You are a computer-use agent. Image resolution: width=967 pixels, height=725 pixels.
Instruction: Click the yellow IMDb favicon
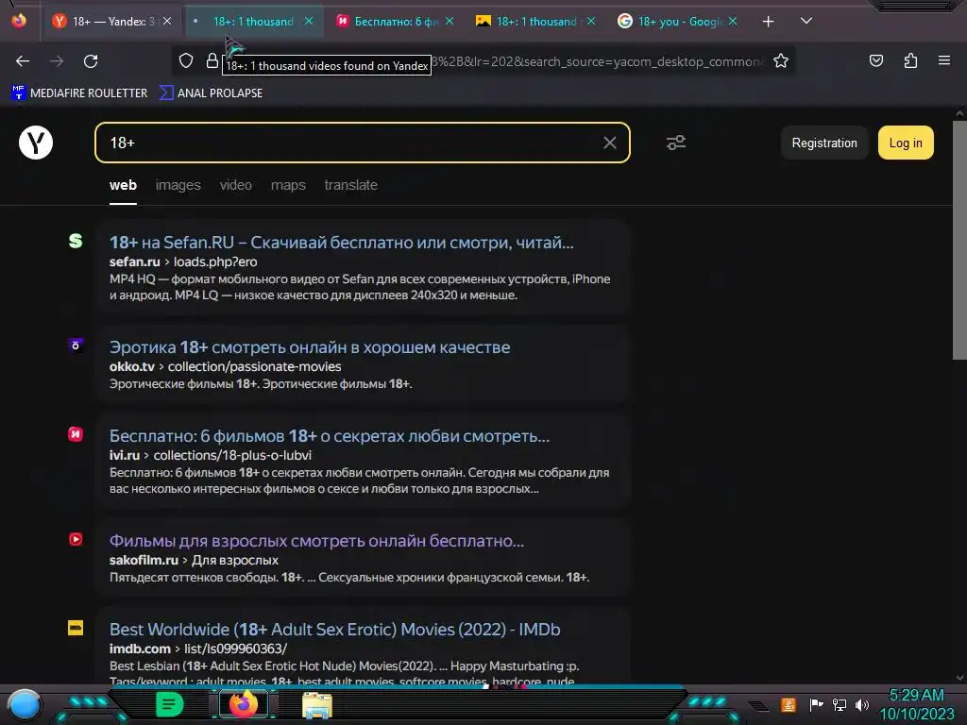(x=76, y=628)
